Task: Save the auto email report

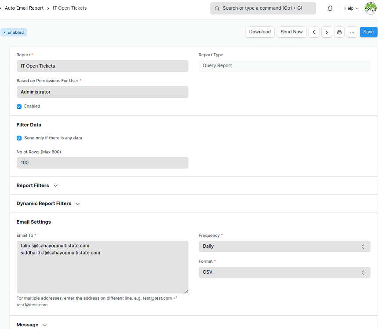Action: pyautogui.click(x=368, y=32)
